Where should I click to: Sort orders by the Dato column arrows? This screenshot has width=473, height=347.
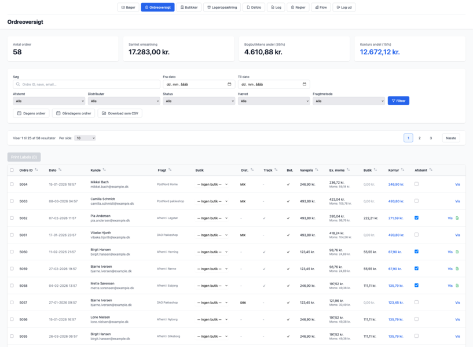pyautogui.click(x=60, y=170)
